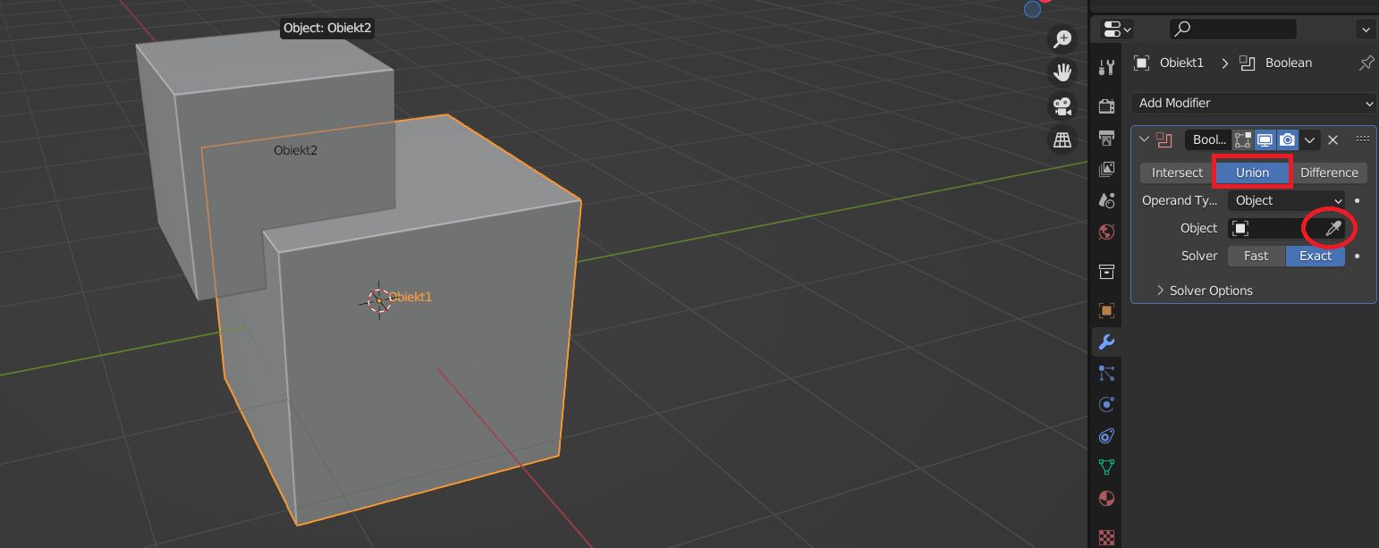Open the Boolean modifier extra options arrow
1379x548 pixels.
tap(1309, 139)
